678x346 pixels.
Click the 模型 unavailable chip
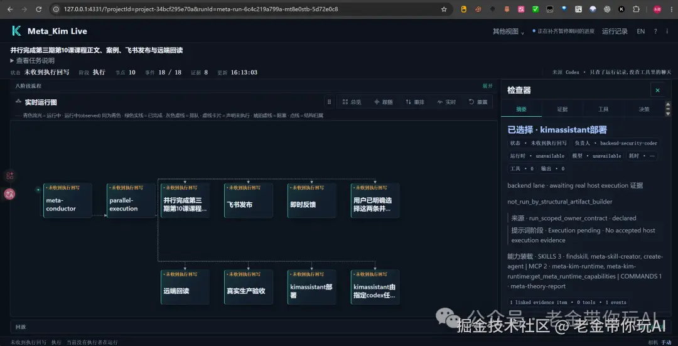click(596, 156)
